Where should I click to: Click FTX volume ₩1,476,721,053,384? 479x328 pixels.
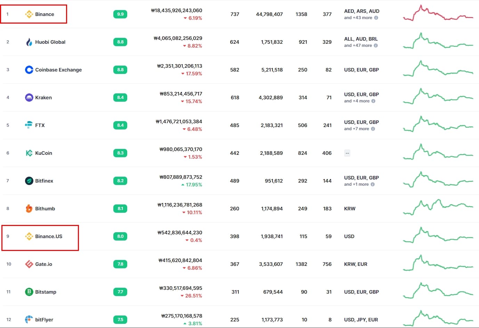(x=179, y=121)
